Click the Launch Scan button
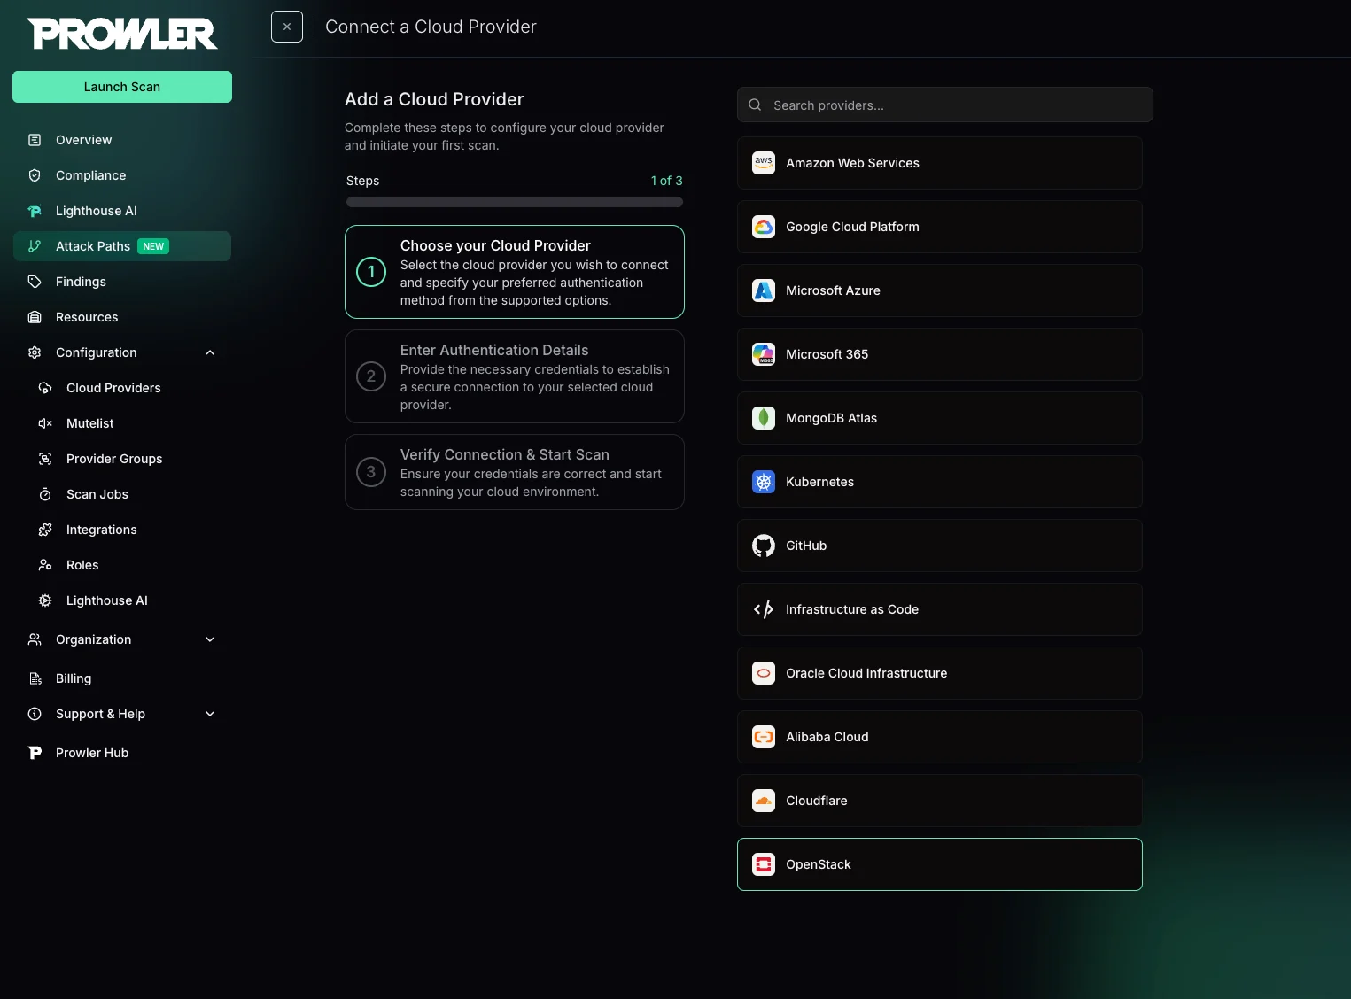Viewport: 1351px width, 999px height. click(x=122, y=87)
